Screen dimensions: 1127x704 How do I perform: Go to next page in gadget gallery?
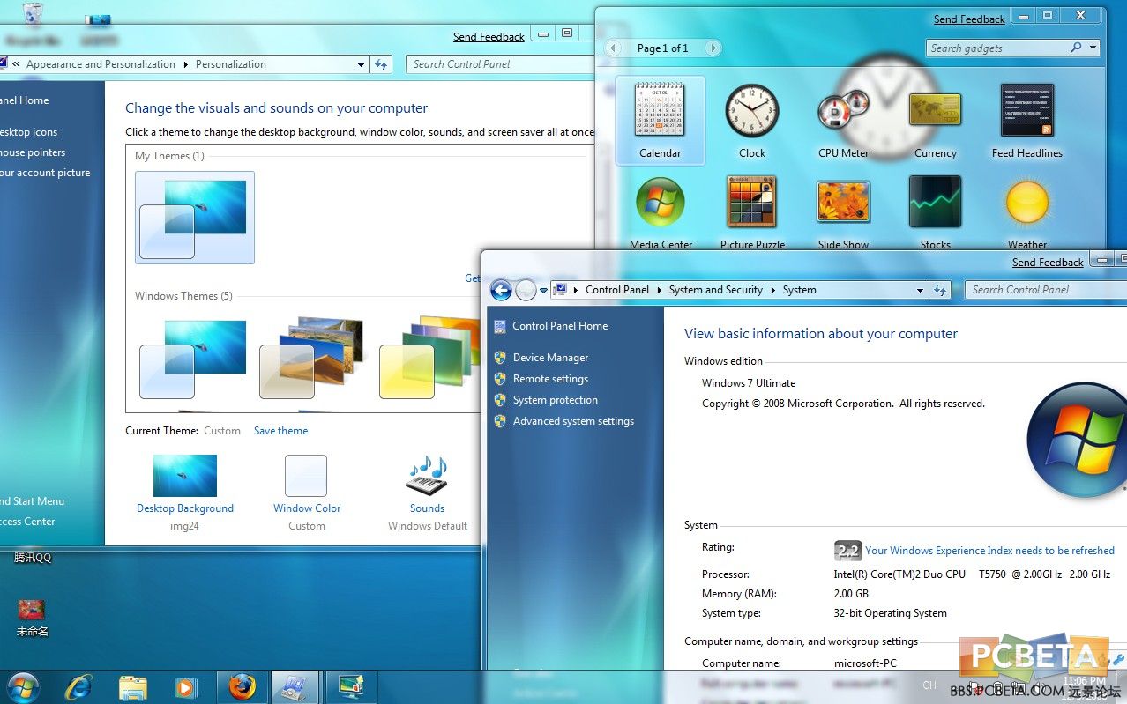713,48
